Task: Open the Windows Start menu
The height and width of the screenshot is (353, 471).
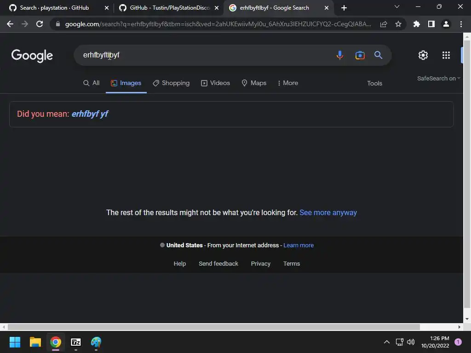Action: coord(15,342)
